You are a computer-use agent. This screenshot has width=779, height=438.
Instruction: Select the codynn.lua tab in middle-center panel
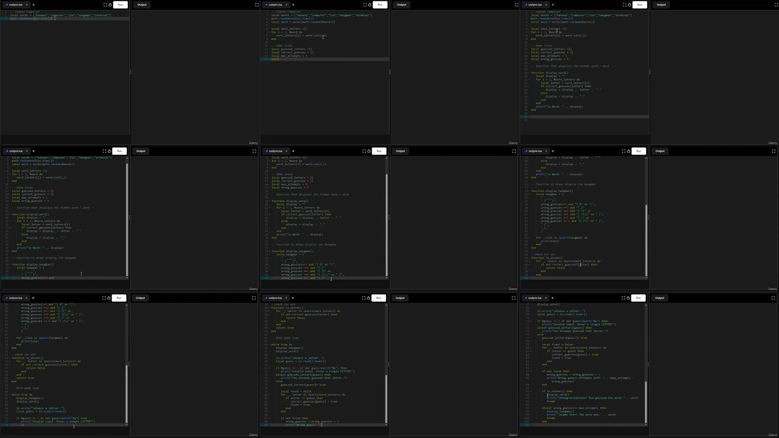point(276,151)
